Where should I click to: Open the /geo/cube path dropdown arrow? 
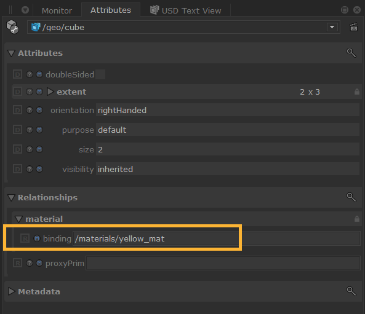332,27
